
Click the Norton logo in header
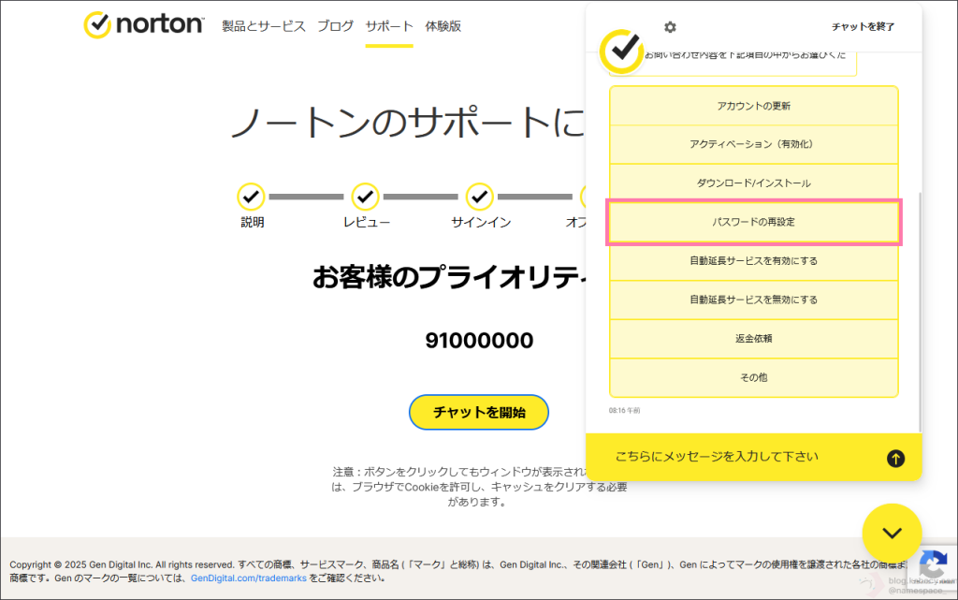tap(143, 25)
